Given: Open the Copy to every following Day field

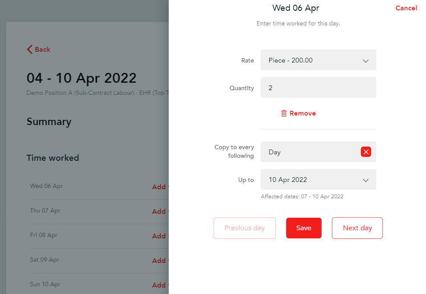Looking at the screenshot, I should tap(311, 152).
